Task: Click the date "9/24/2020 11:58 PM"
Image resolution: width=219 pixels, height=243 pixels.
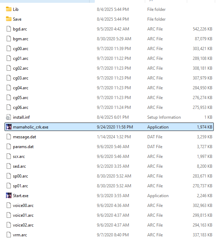Action: (x=115, y=127)
